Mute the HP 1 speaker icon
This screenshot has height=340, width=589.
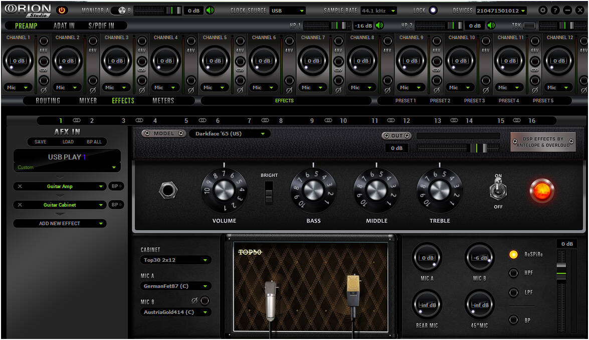click(380, 26)
